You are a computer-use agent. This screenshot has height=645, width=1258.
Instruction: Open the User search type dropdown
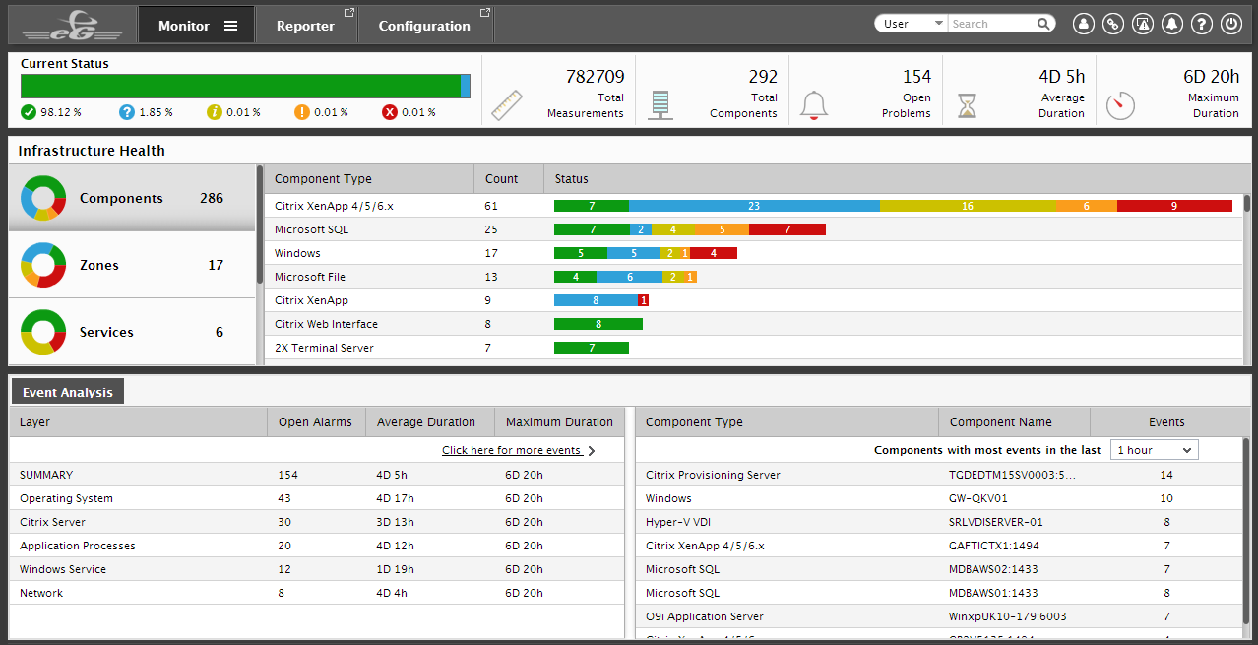click(x=912, y=24)
